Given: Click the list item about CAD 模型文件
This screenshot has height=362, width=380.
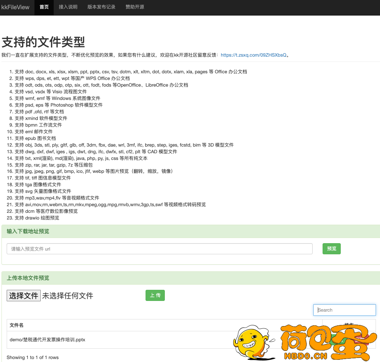Looking at the screenshot, I should coord(96,152).
